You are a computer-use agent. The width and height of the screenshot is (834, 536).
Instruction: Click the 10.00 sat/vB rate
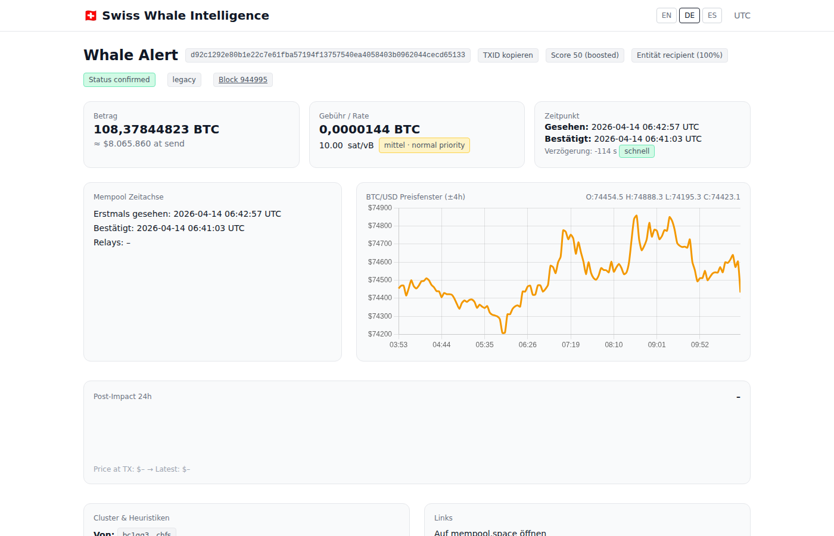[x=346, y=145]
